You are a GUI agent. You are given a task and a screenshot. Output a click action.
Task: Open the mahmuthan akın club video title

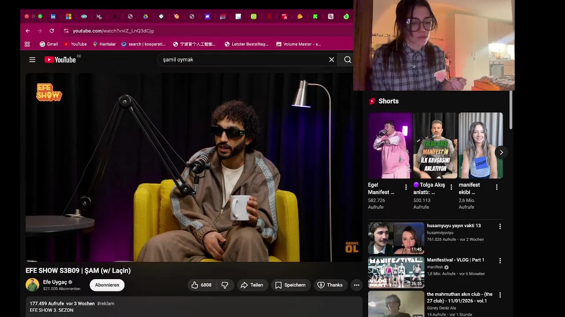click(x=460, y=297)
